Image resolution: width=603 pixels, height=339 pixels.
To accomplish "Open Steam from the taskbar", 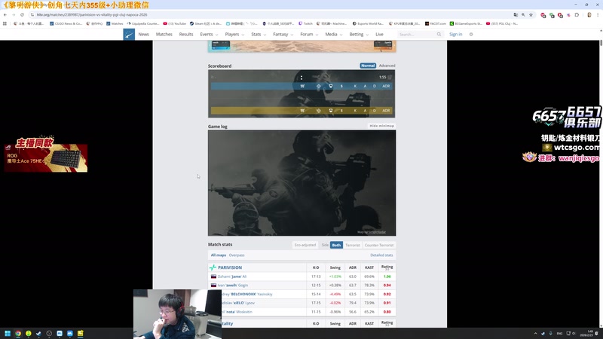I will click(38, 333).
